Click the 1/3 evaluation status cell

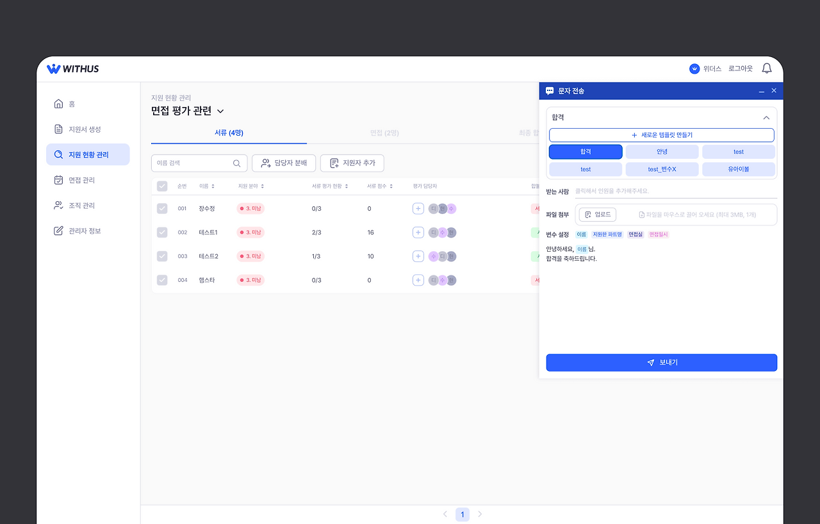pos(316,256)
